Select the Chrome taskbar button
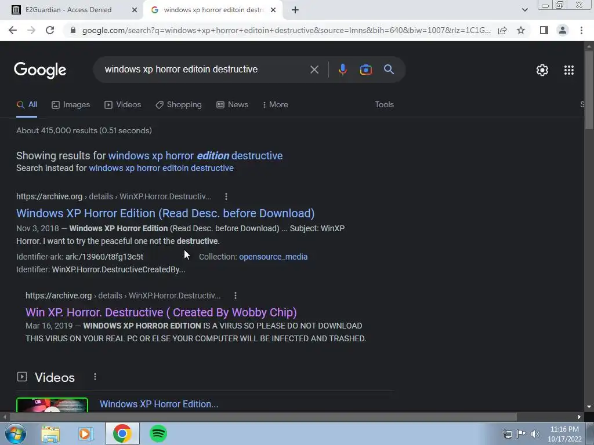 click(x=122, y=433)
